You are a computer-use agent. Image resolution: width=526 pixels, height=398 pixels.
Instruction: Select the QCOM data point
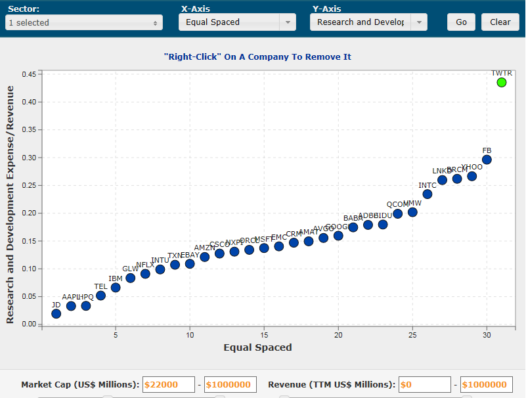pos(397,213)
